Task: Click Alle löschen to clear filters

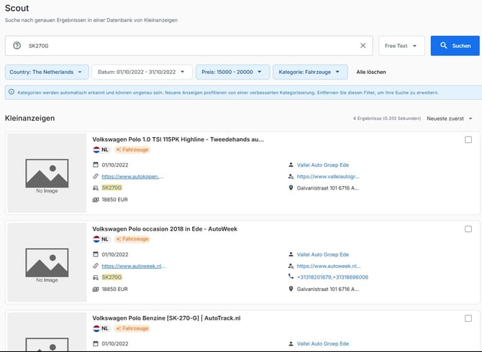Action: click(371, 72)
